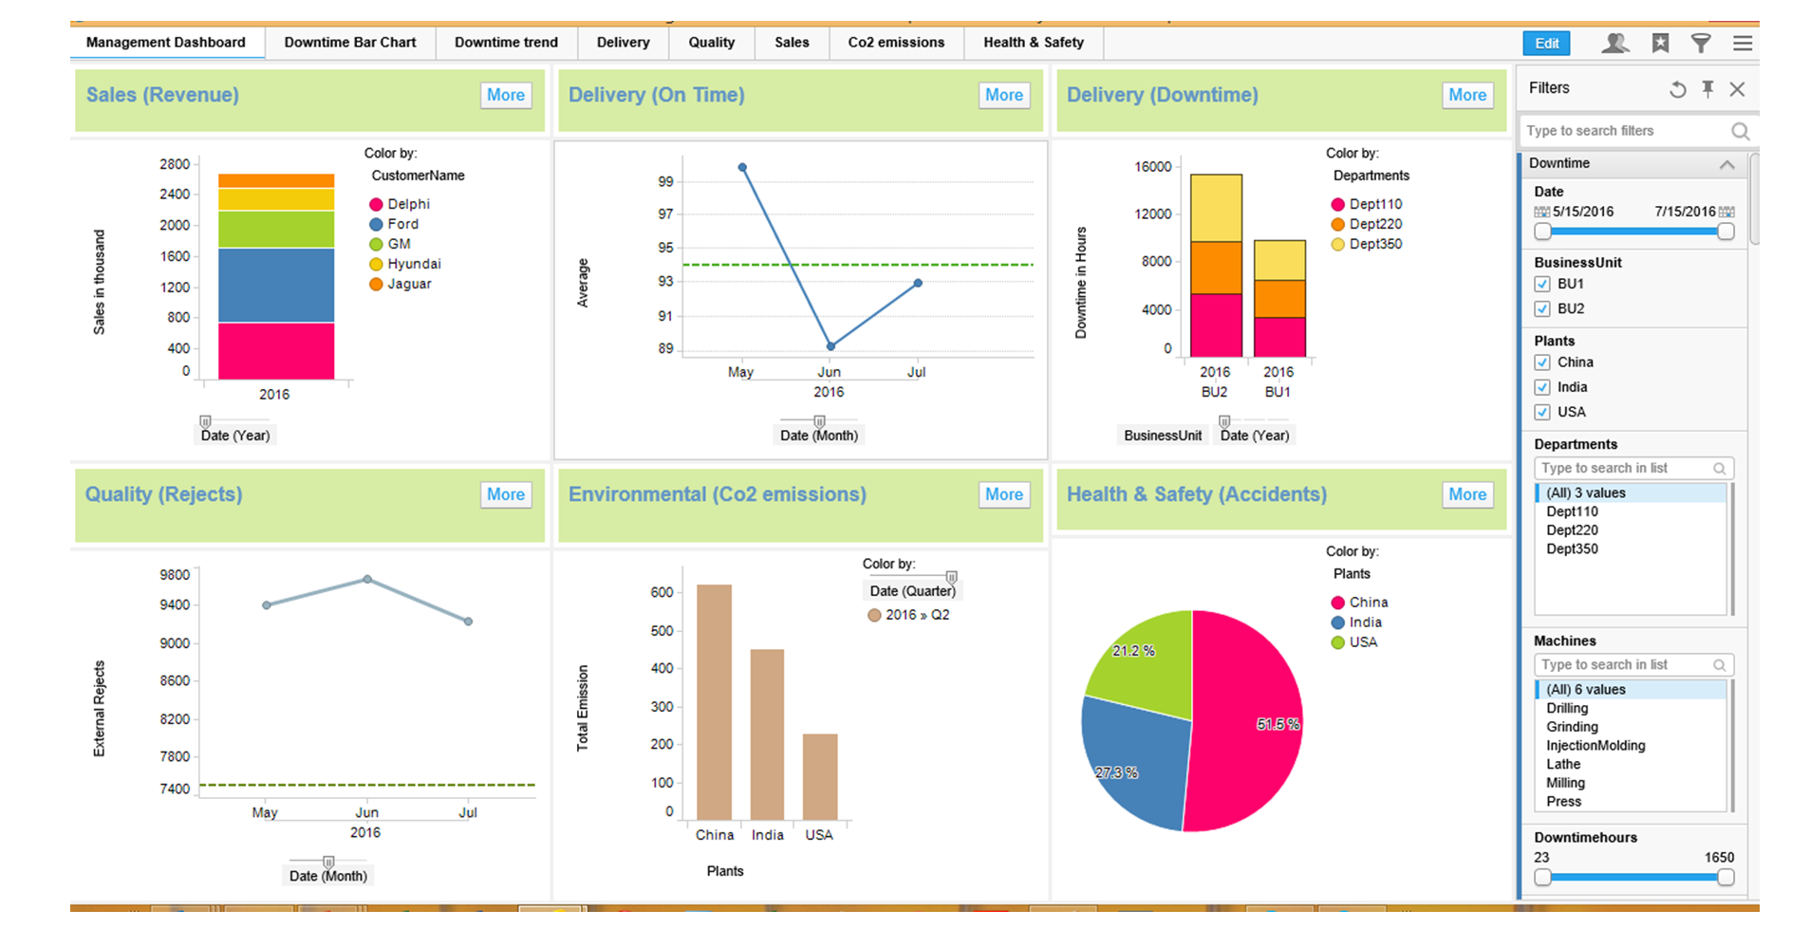The width and height of the screenshot is (1810, 929).
Task: Click the left handle of the Date range slider
Action: pos(1541,231)
